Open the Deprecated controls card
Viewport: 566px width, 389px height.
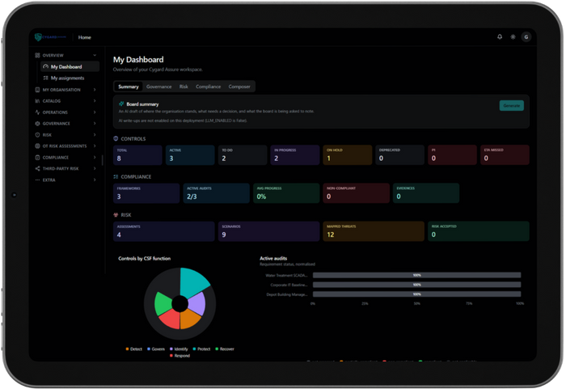pyautogui.click(x=399, y=155)
